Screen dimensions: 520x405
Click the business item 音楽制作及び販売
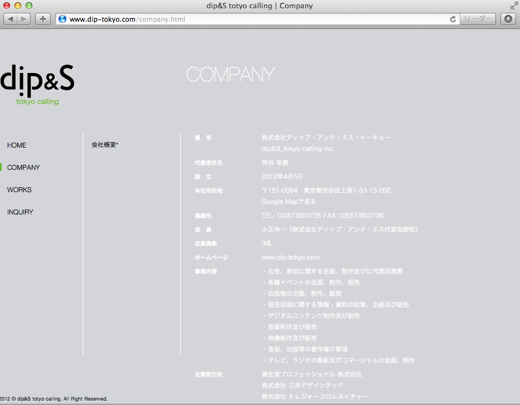coord(290,327)
